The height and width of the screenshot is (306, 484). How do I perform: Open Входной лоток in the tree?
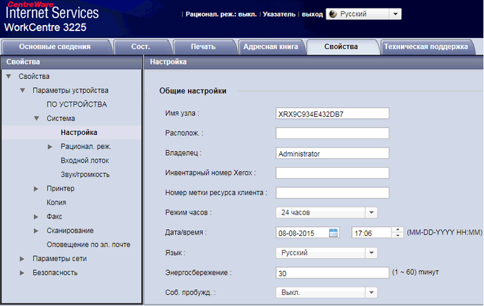coord(85,161)
